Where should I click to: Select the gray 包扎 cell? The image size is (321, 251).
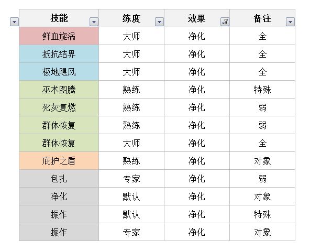[x=59, y=179]
